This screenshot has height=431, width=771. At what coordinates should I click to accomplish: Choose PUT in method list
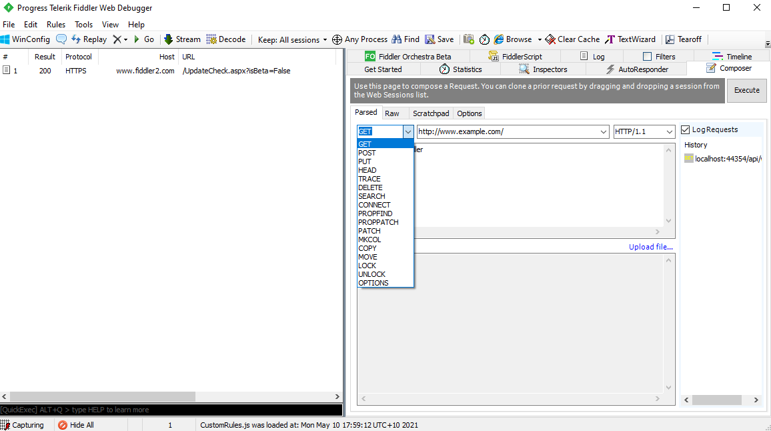[x=385, y=161]
